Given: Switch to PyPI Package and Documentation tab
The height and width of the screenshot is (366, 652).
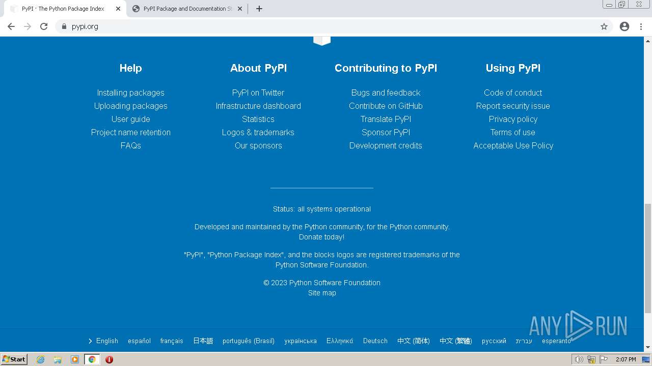Looking at the screenshot, I should click(187, 9).
